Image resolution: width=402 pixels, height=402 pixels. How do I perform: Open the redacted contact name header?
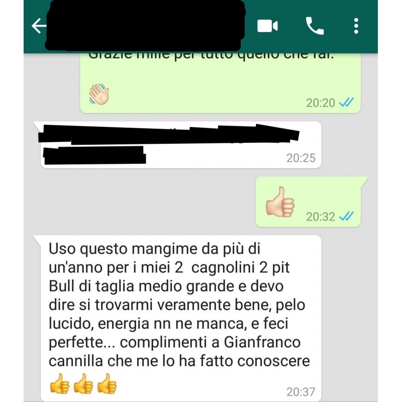tap(146, 25)
